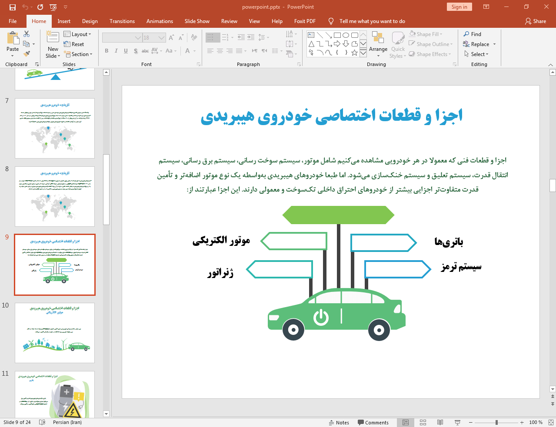The height and width of the screenshot is (427, 556).
Task: Select the Oval shape in gallery
Action: [x=346, y=35]
